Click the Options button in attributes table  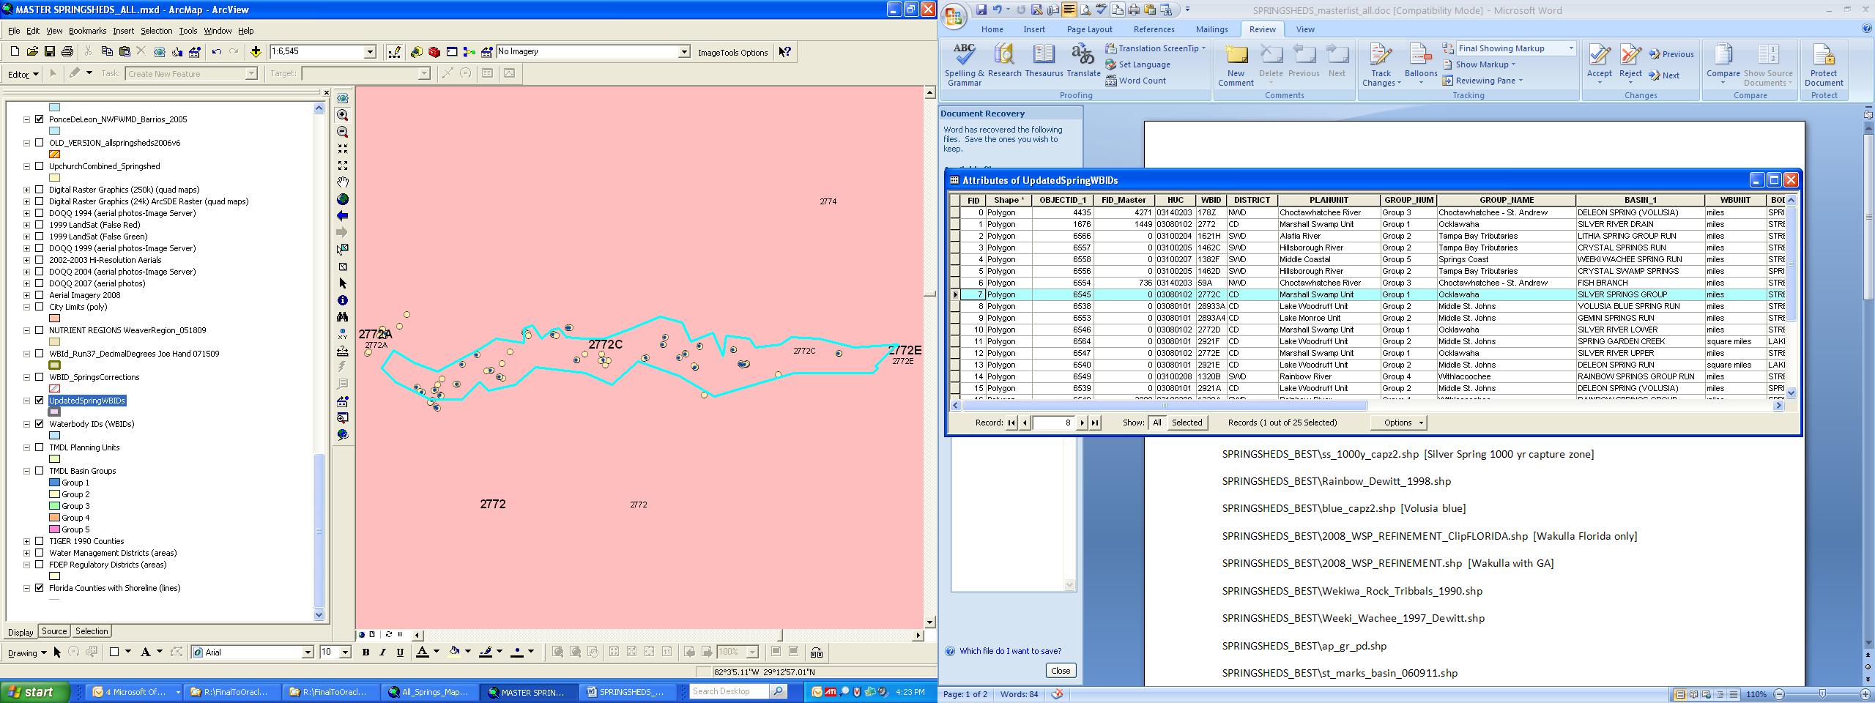1397,423
